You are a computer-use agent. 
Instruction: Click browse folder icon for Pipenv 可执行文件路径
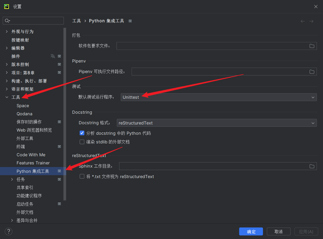[x=312, y=72]
